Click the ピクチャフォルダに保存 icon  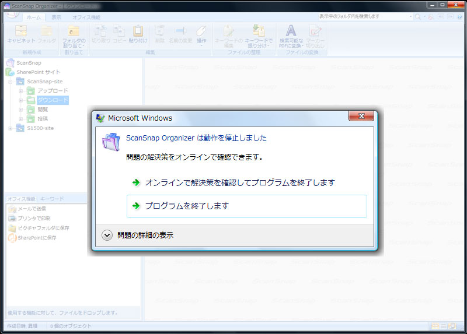[x=12, y=228]
